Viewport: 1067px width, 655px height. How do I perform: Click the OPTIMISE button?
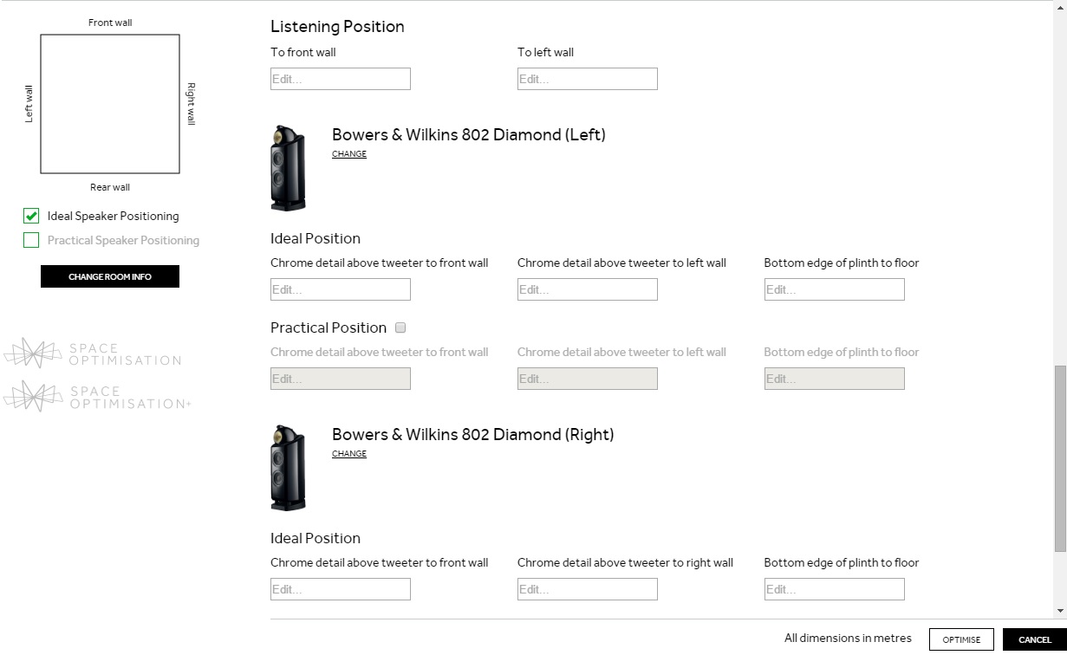tap(961, 639)
